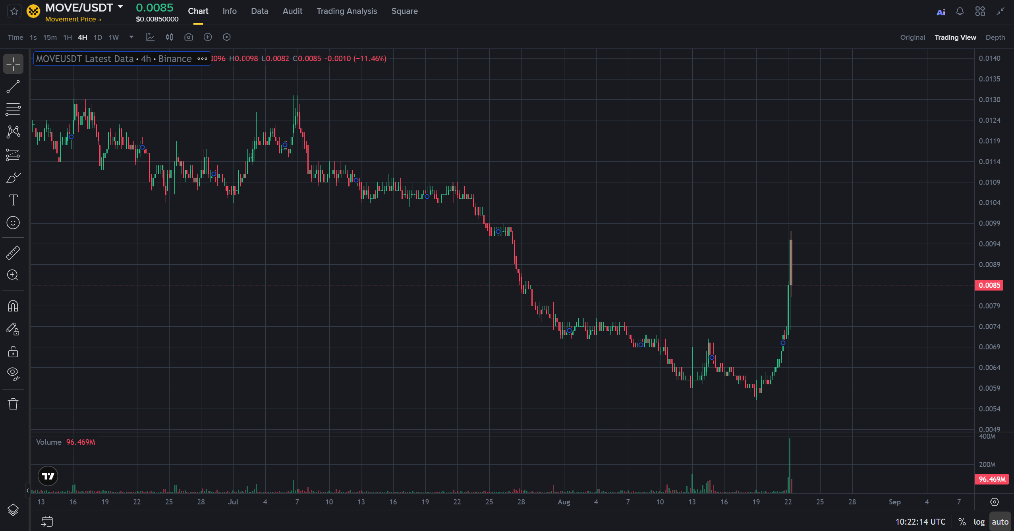
Task: Click the Volume indicator label
Action: coord(49,442)
